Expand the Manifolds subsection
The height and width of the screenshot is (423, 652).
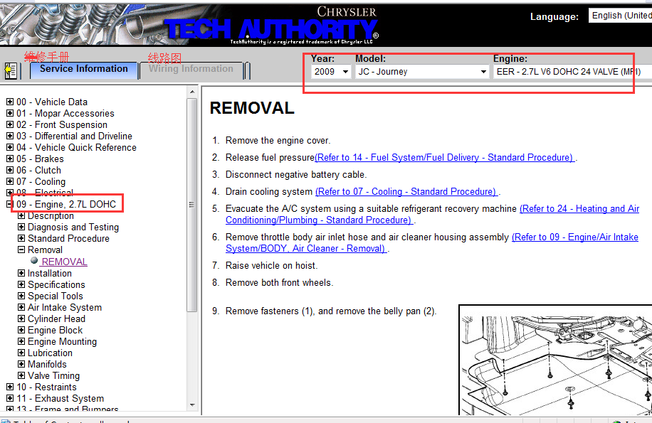point(21,364)
